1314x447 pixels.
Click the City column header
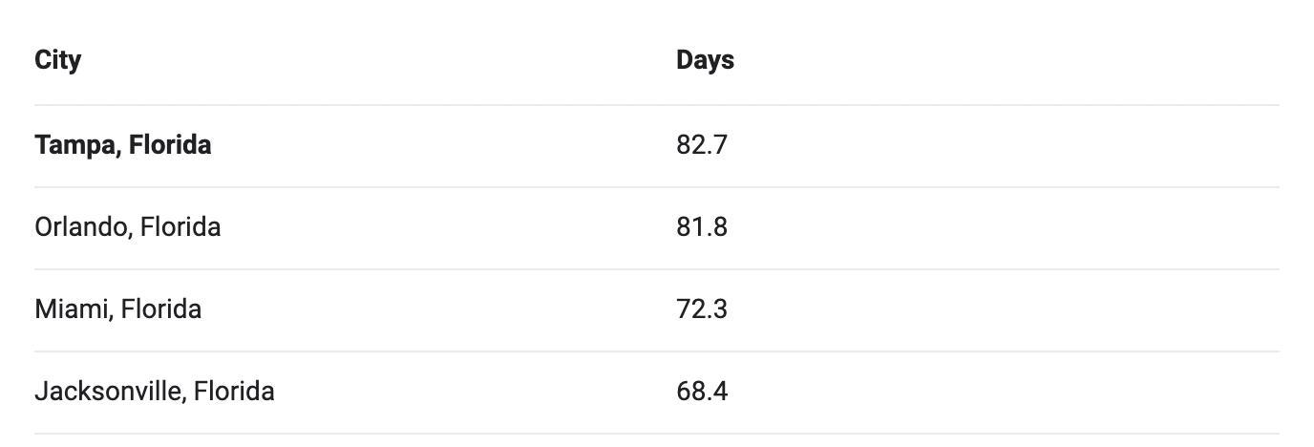[x=57, y=60]
